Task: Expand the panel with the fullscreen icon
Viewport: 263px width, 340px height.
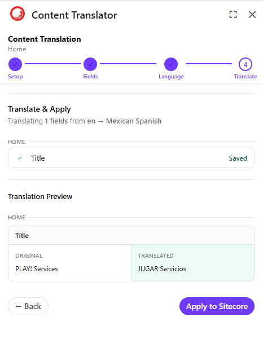Action: (x=233, y=15)
